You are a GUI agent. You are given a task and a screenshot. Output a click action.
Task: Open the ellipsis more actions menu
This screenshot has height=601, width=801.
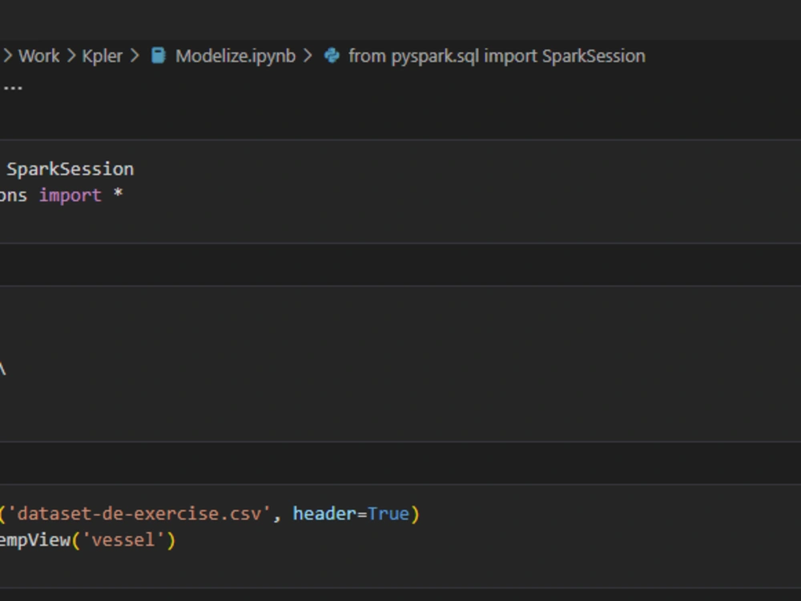coord(13,87)
